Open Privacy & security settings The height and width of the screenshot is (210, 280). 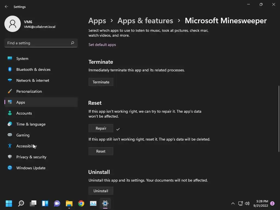click(x=31, y=157)
